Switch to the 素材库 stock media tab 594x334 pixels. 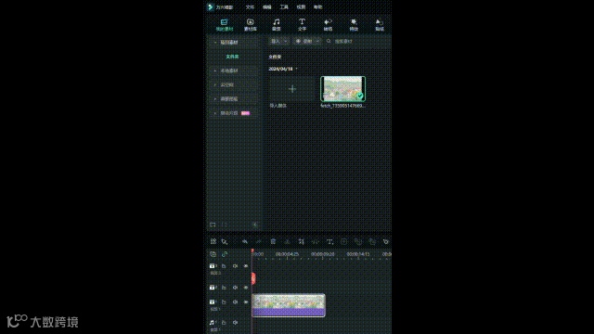250,25
